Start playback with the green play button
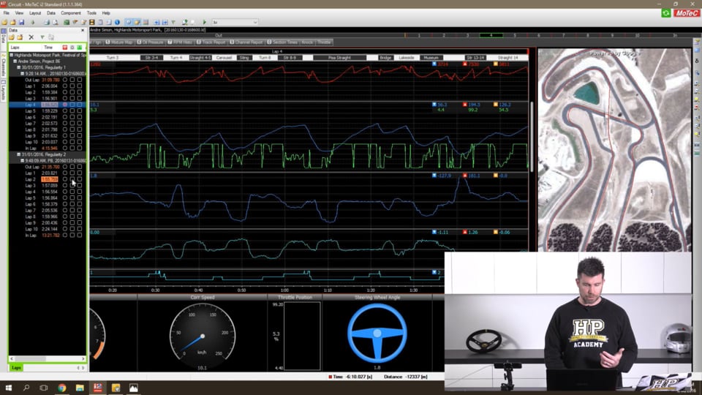The image size is (702, 395). (x=205, y=22)
